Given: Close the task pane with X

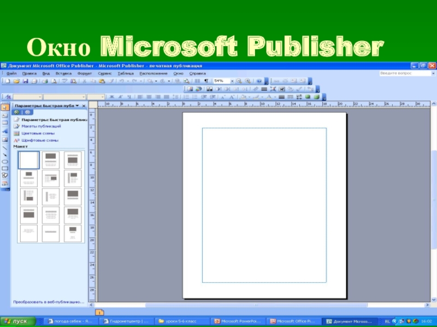Looking at the screenshot, I should [84, 106].
